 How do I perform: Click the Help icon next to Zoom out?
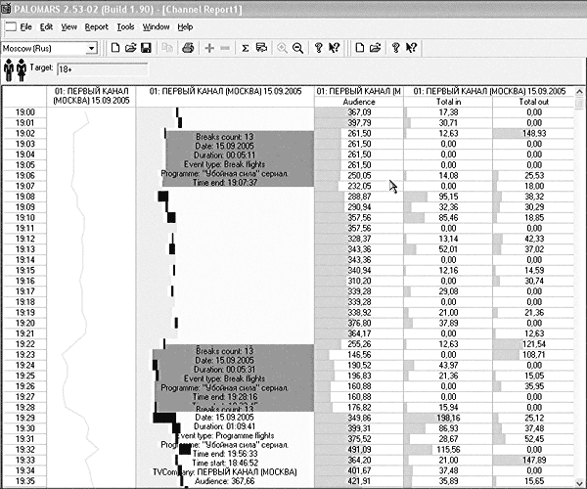coord(319,48)
